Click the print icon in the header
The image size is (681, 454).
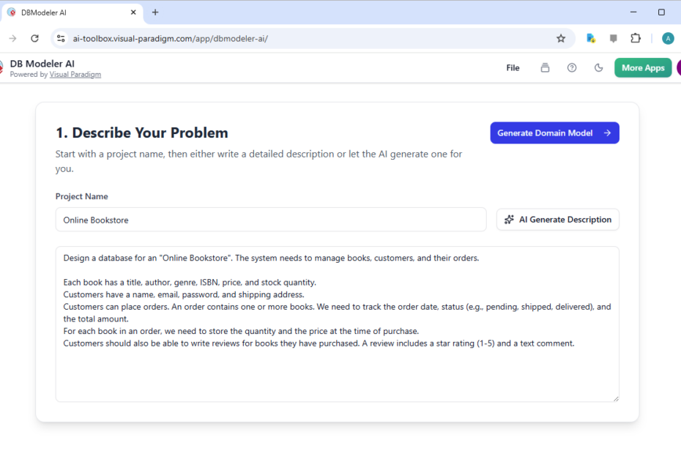545,67
